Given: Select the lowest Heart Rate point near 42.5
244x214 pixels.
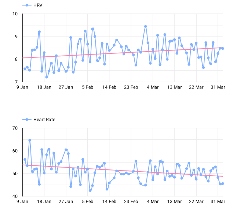Looking at the screenshot, I should tap(90, 191).
